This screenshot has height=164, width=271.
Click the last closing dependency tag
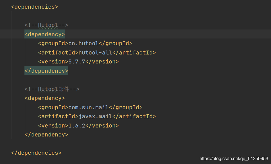(46, 135)
